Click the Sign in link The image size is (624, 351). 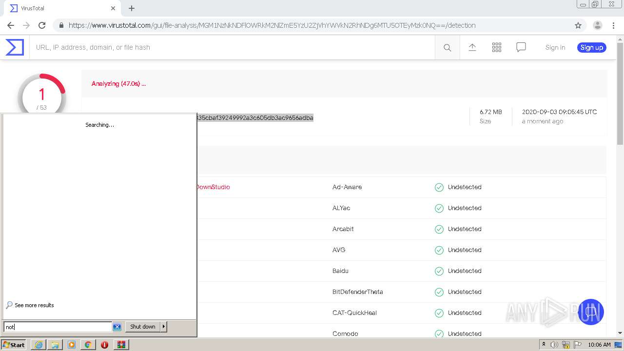tap(555, 47)
